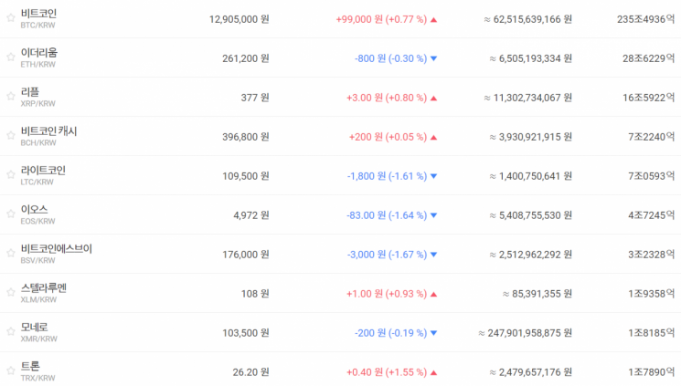Click the BTC/KRW ticker label
681x386 pixels.
(38, 26)
